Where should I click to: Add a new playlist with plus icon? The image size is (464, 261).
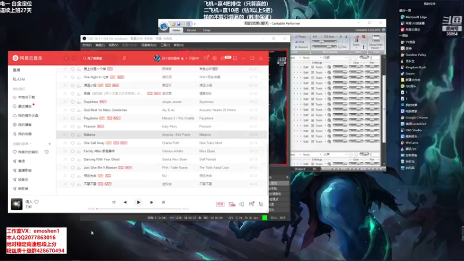49,144
